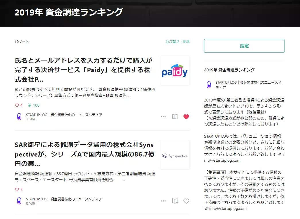This screenshot has height=219, width=300.
Task: Unlike the Paidy note via the red heart
Action: click(186, 117)
